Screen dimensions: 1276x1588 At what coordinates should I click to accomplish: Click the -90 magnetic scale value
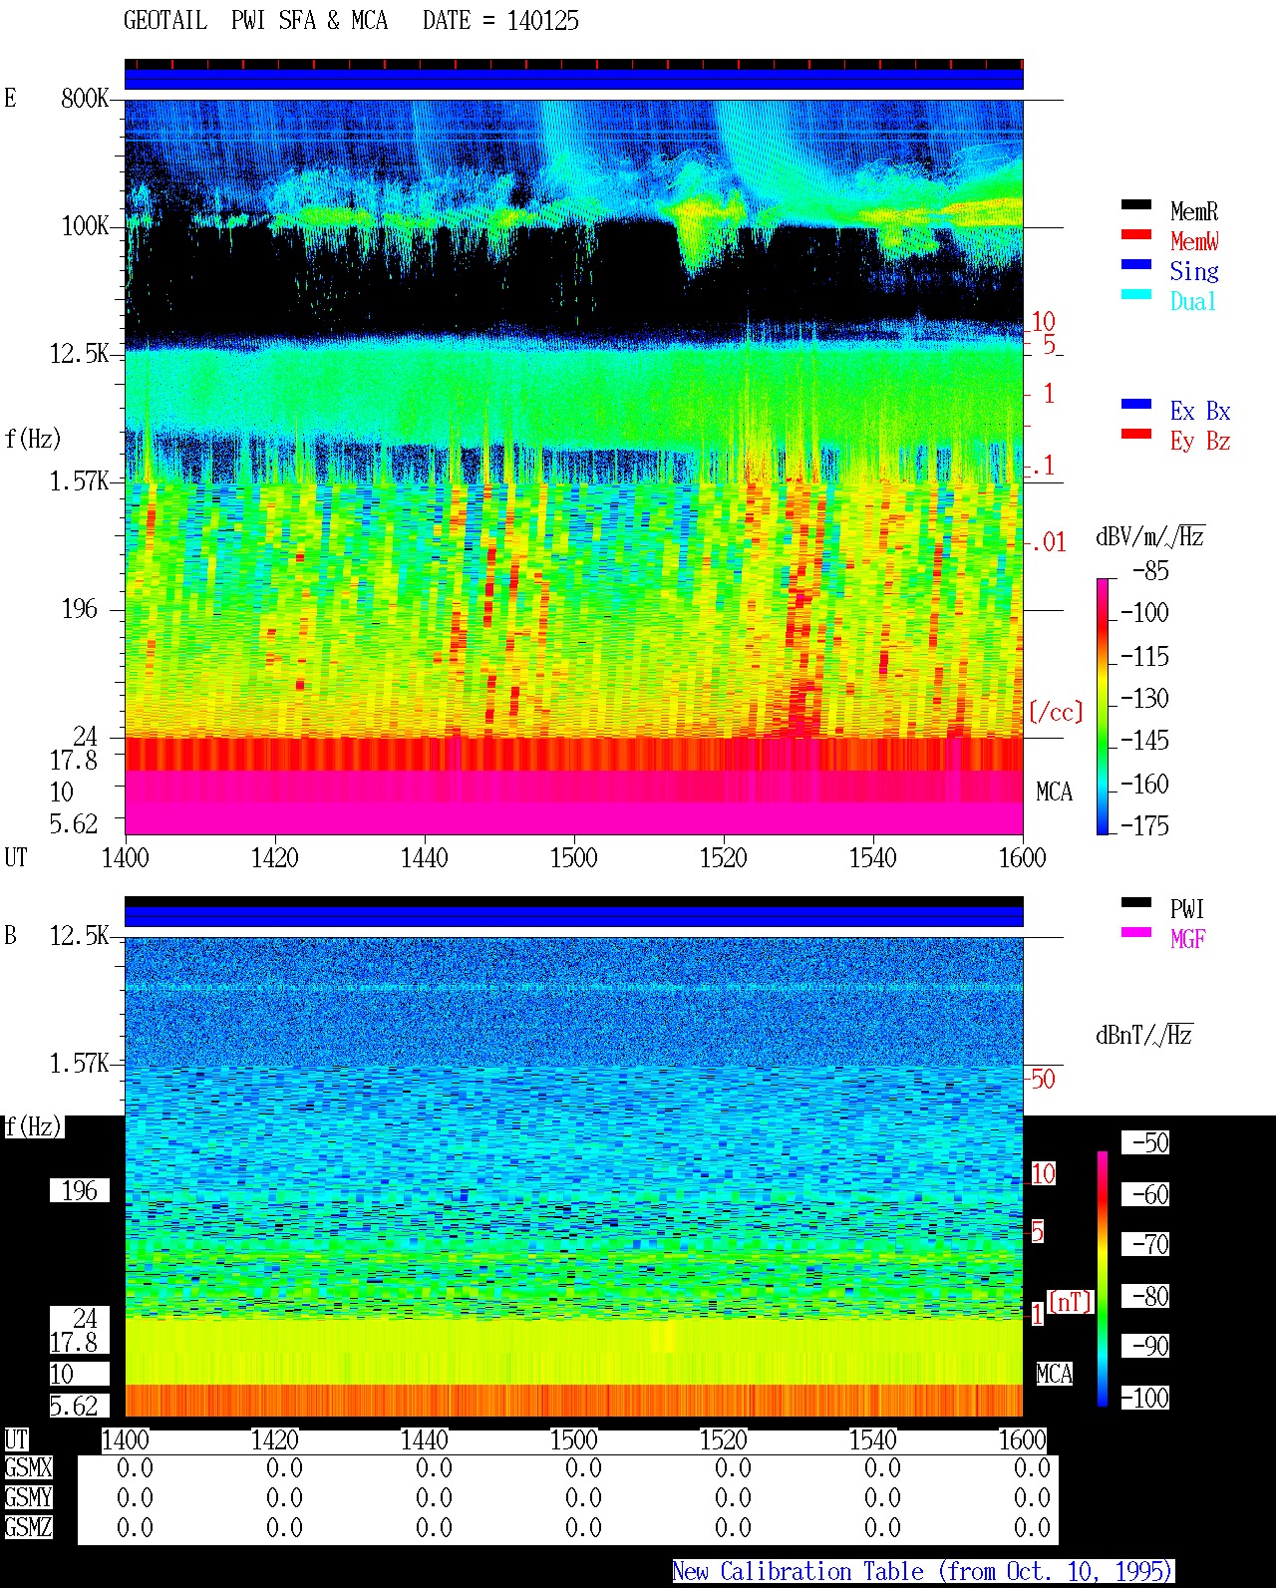click(x=1145, y=1346)
